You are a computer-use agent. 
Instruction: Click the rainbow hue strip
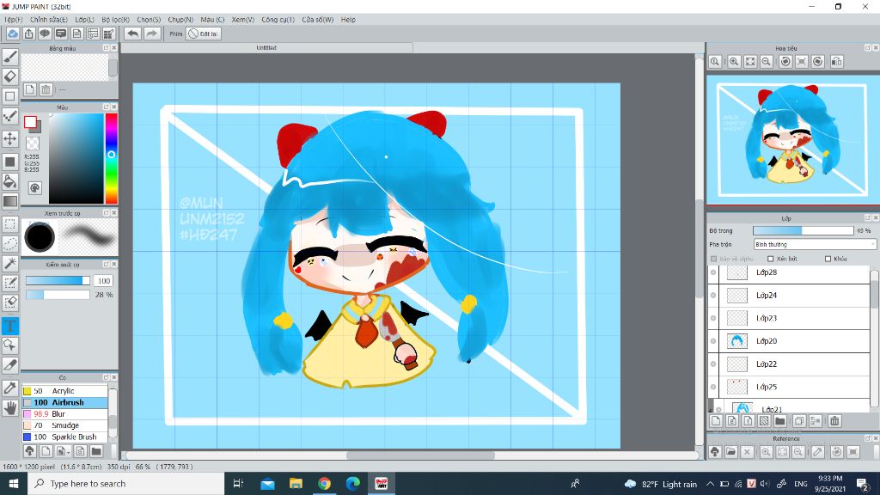click(111, 158)
